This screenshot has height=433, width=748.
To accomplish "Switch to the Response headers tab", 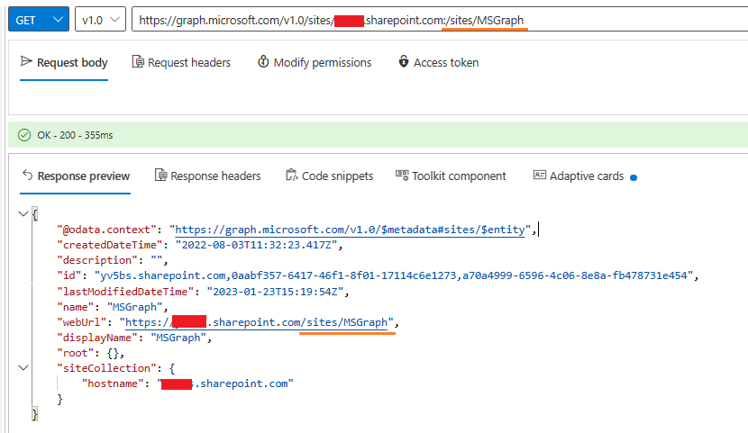I will tap(207, 176).
